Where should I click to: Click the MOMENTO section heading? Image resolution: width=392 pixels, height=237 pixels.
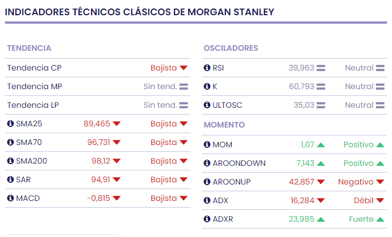[224, 125]
